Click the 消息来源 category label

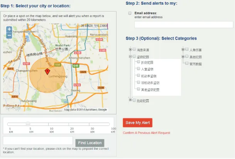(x=143, y=50)
